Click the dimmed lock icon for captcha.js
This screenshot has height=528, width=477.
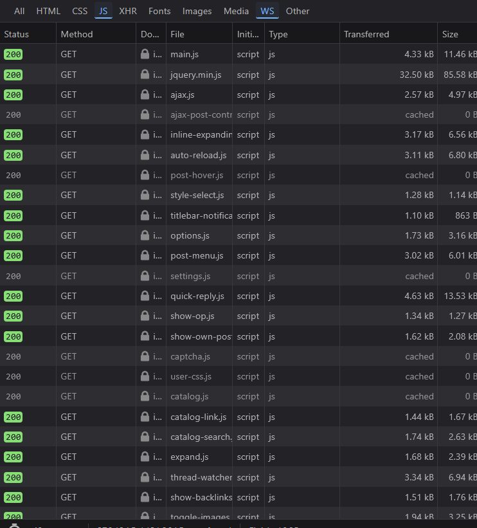click(x=145, y=357)
